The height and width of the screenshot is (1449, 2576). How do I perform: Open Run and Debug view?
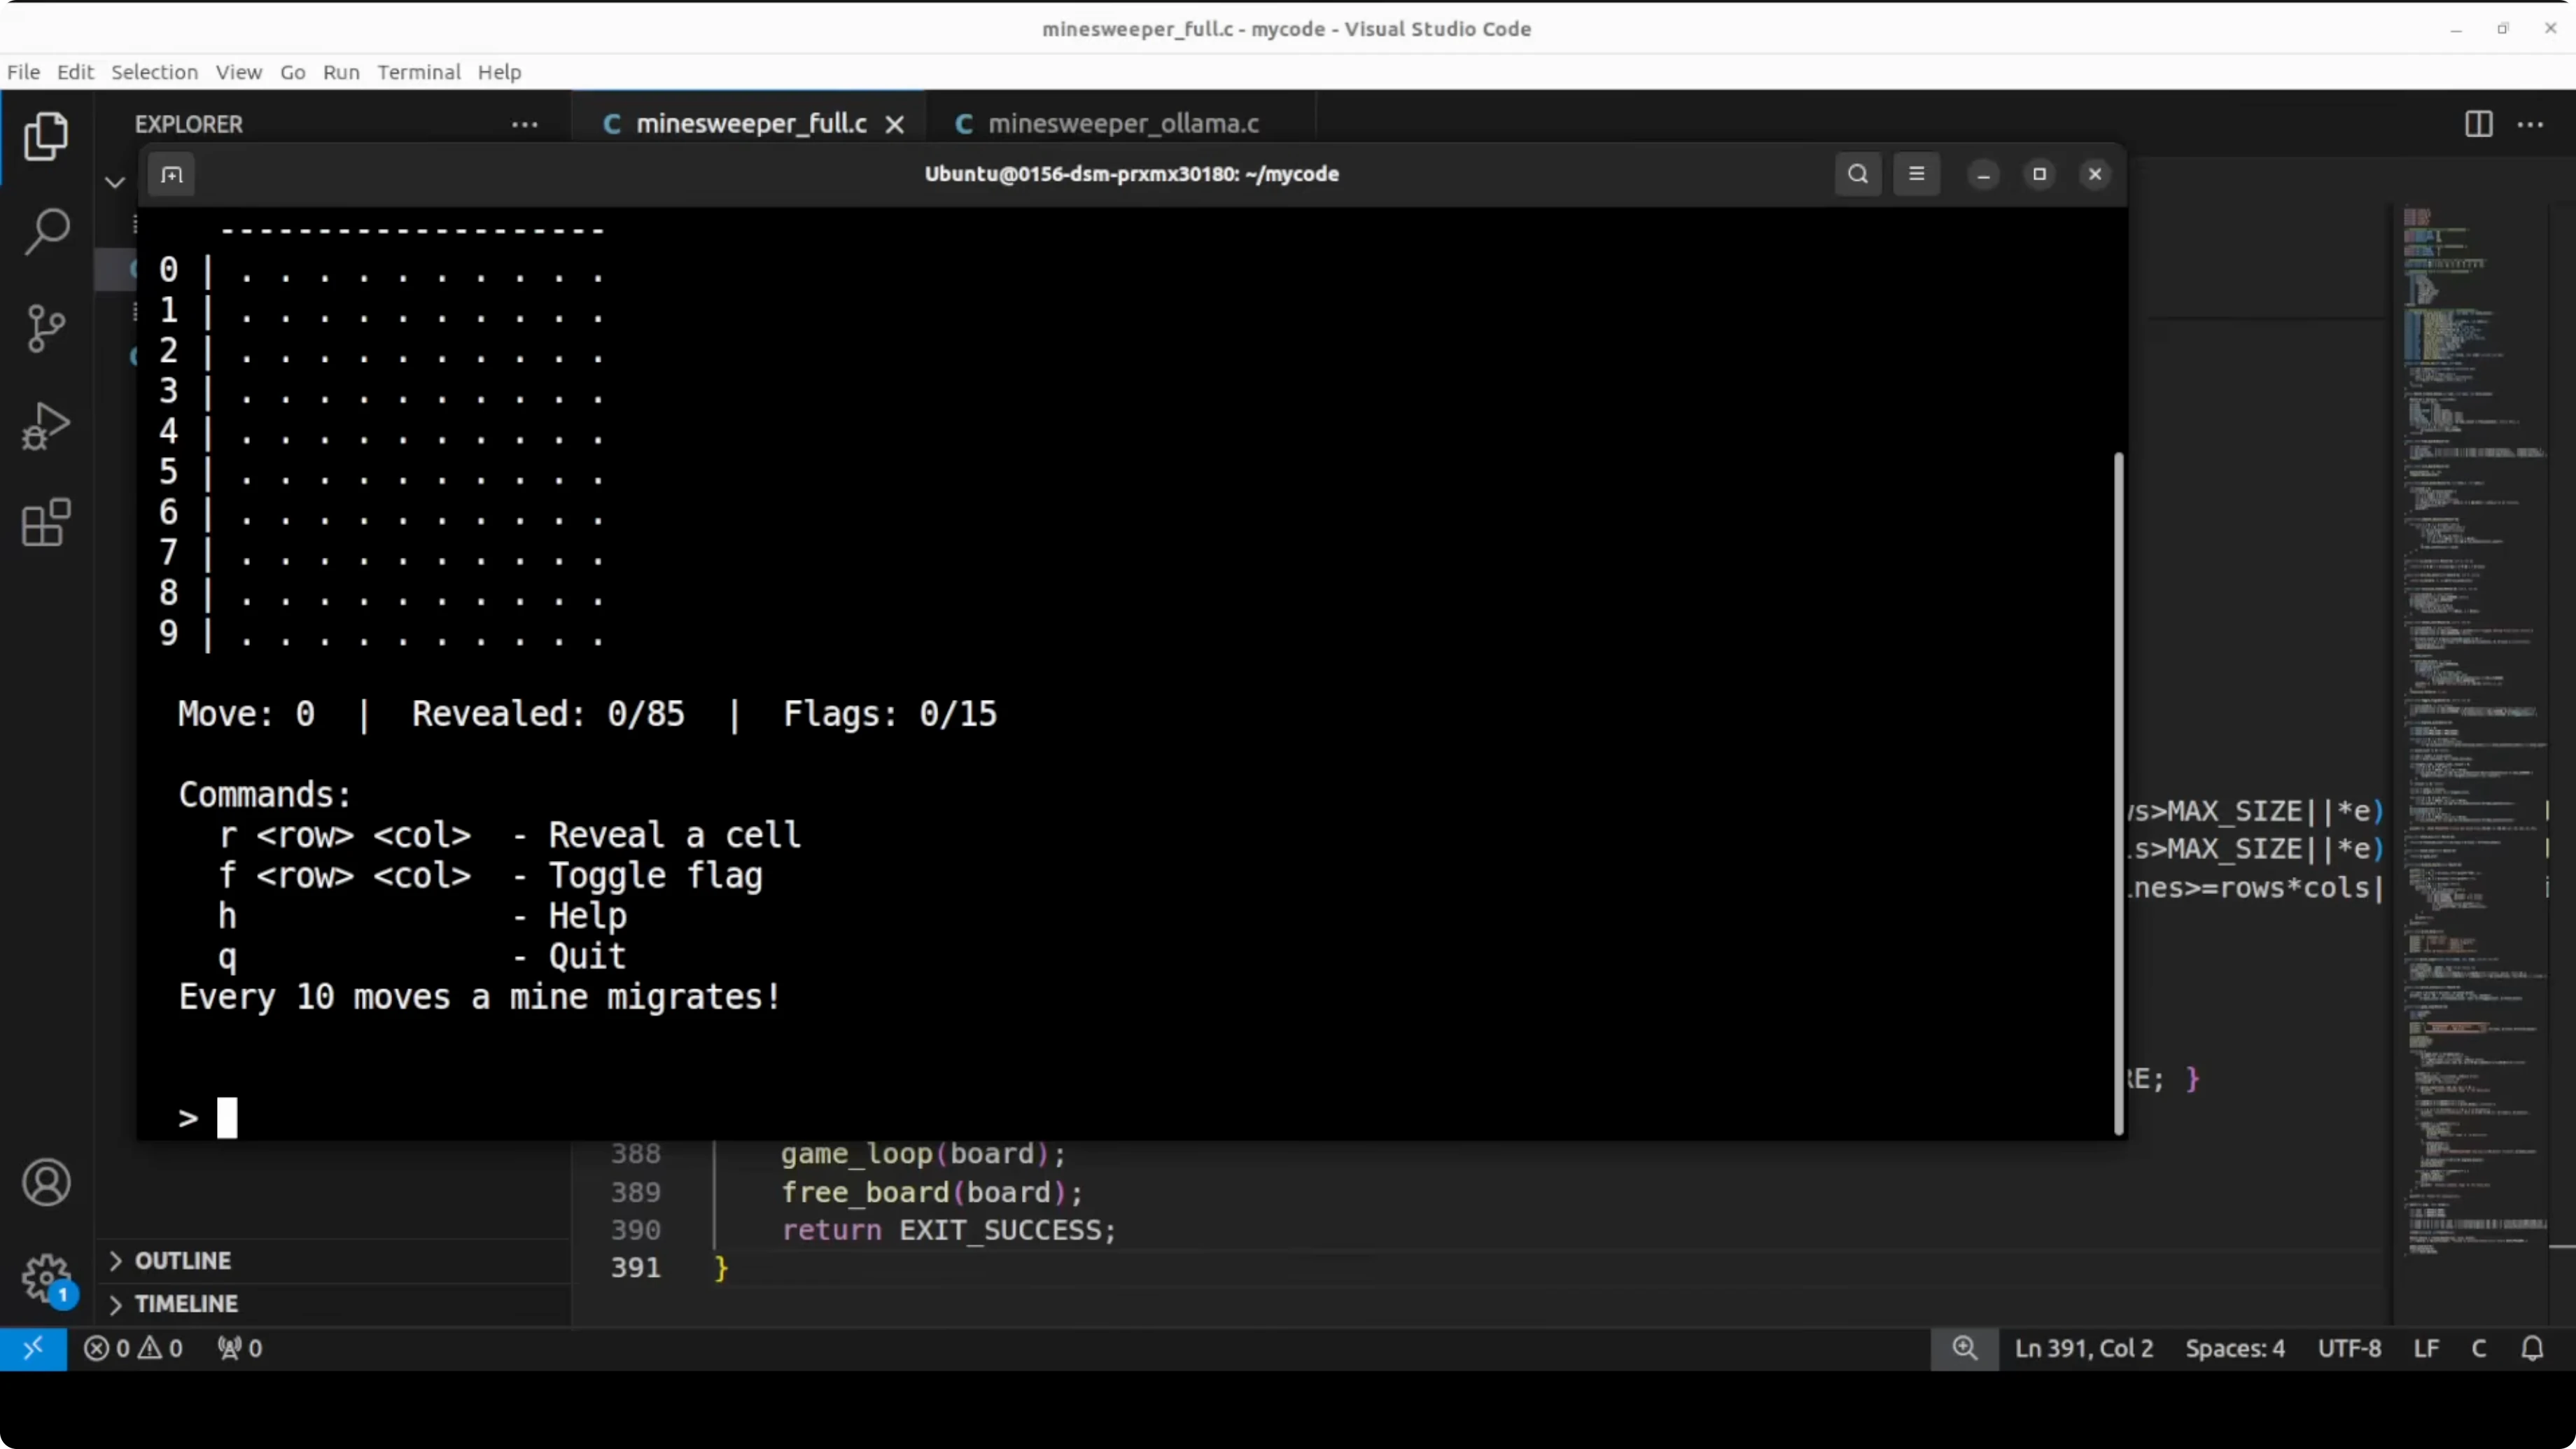[46, 426]
